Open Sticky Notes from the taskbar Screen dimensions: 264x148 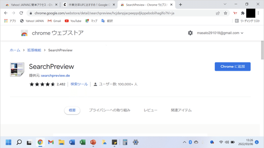click(114, 142)
